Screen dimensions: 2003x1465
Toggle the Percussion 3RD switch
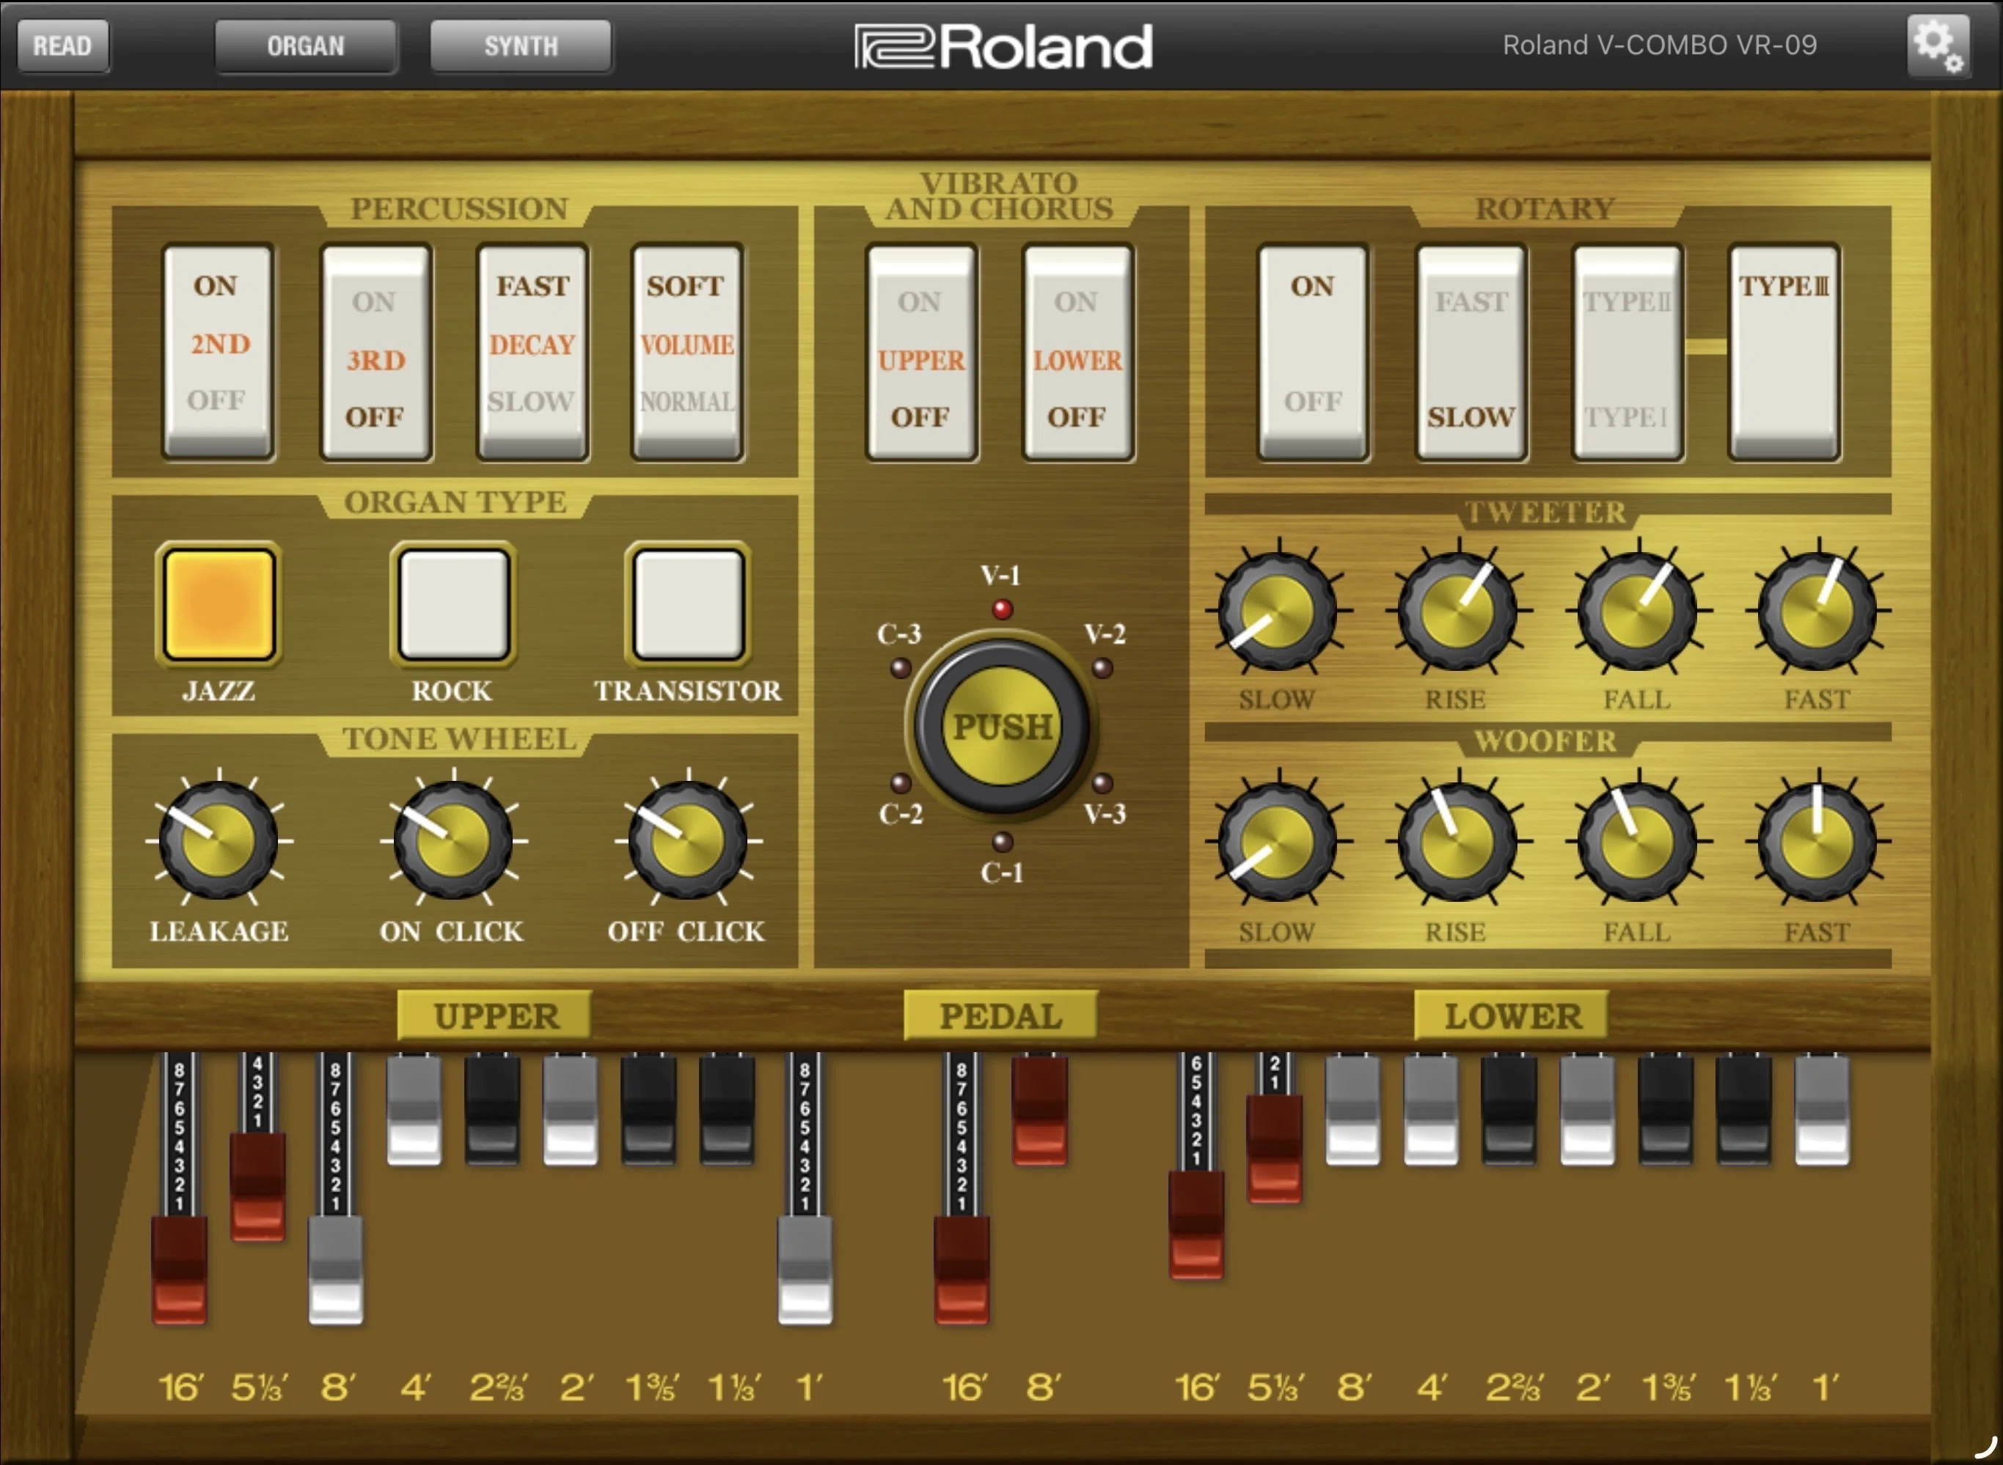[376, 352]
